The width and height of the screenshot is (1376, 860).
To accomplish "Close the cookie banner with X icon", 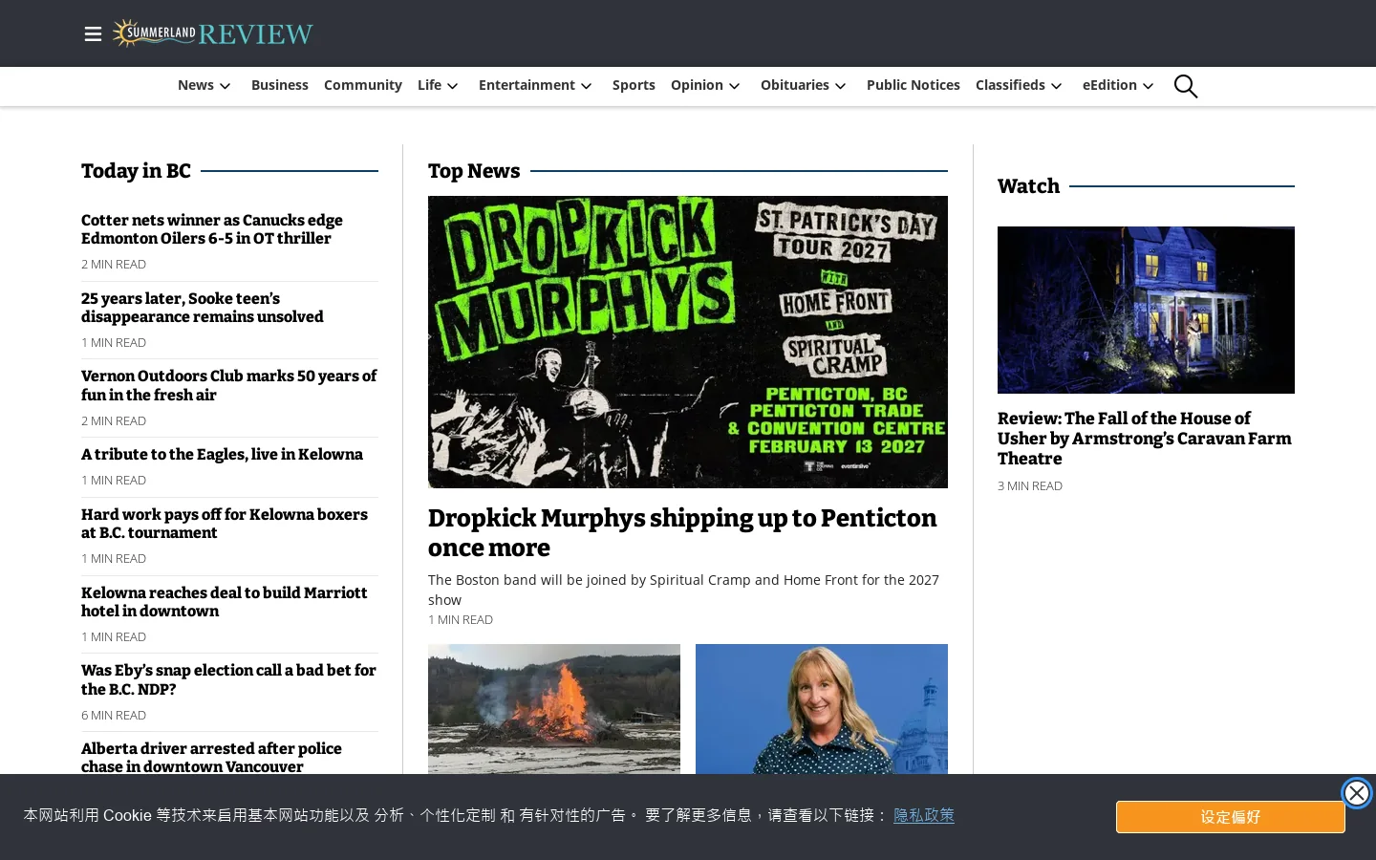I will pyautogui.click(x=1356, y=793).
